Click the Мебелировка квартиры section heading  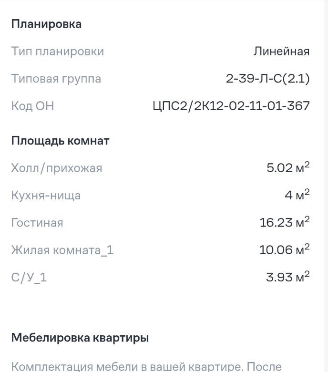(x=80, y=338)
